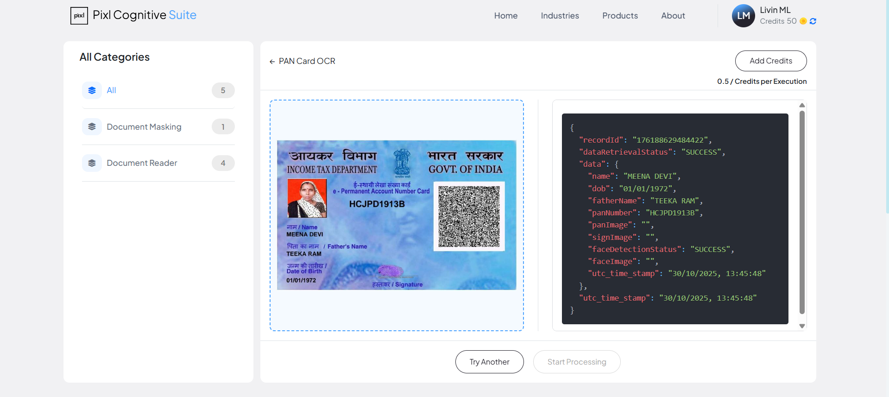889x397 pixels.
Task: Click the Document Reader layers icon
Action: pos(92,163)
